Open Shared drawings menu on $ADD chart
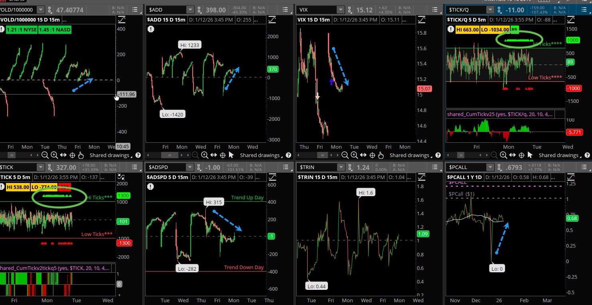 pyautogui.click(x=259, y=155)
